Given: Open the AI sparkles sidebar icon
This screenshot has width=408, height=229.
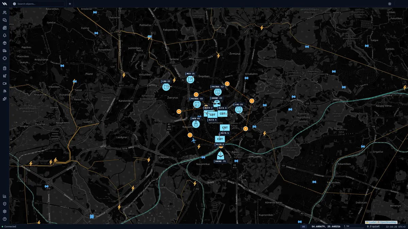Looking at the screenshot, I should coord(5,99).
